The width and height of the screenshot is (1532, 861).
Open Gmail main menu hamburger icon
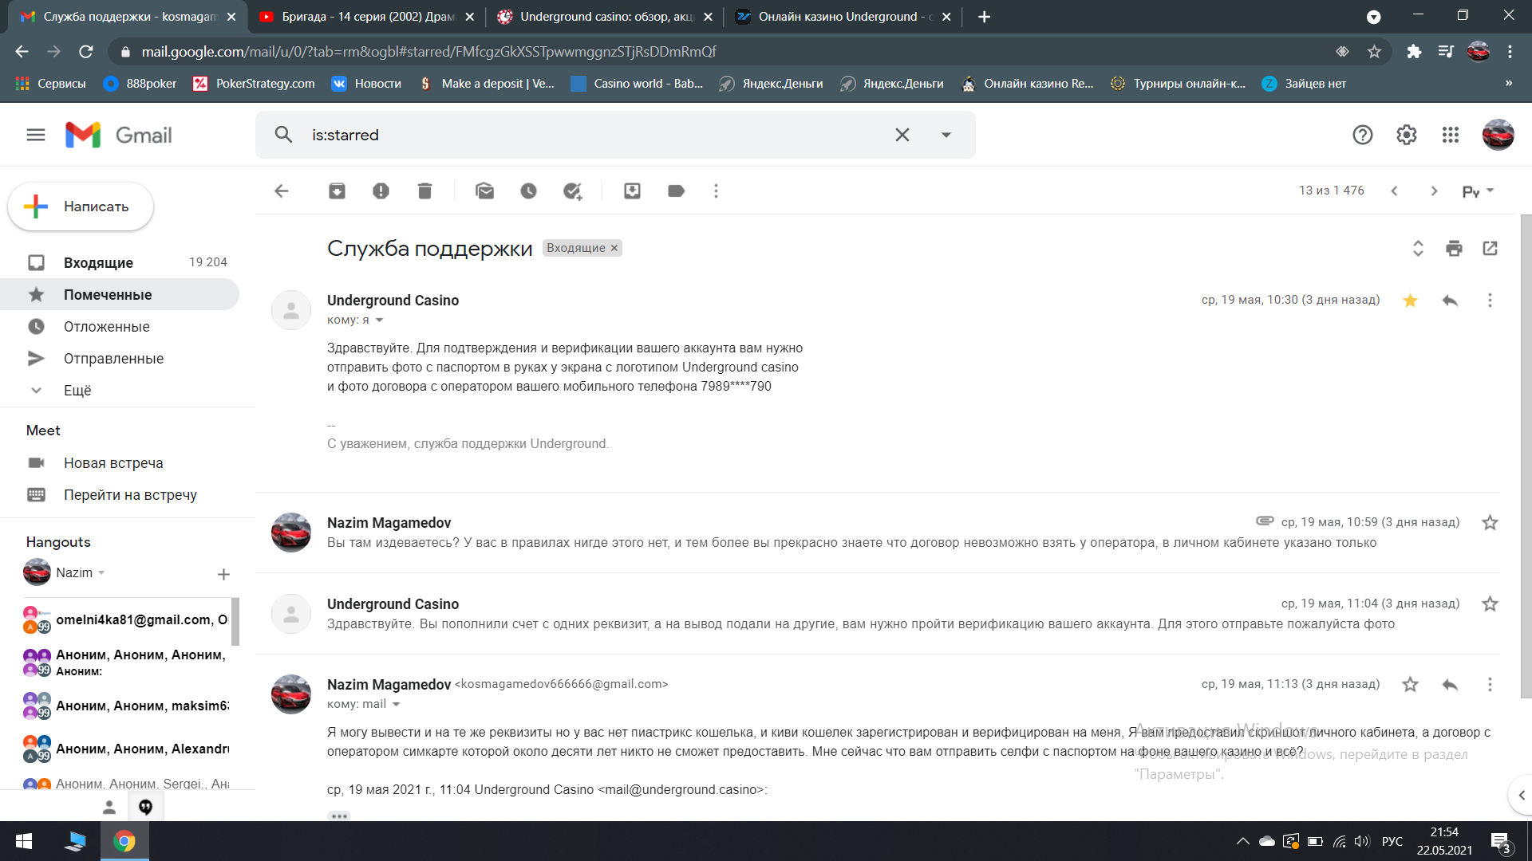point(36,135)
